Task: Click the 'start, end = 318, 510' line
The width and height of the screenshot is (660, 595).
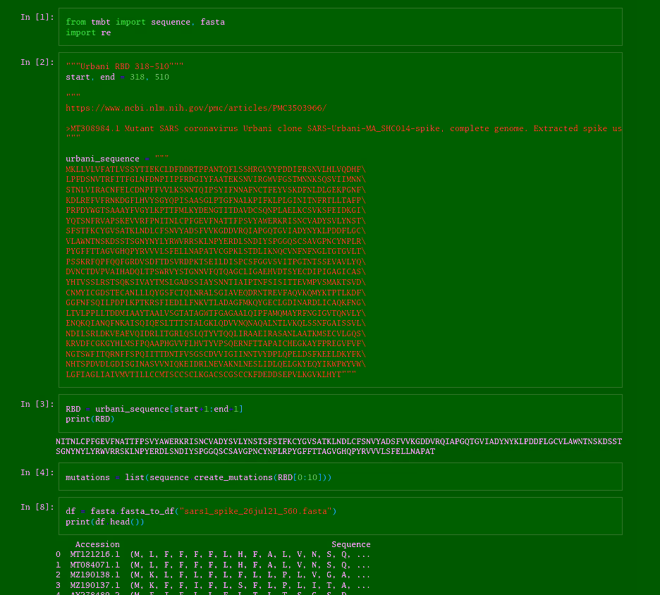Action: [117, 77]
